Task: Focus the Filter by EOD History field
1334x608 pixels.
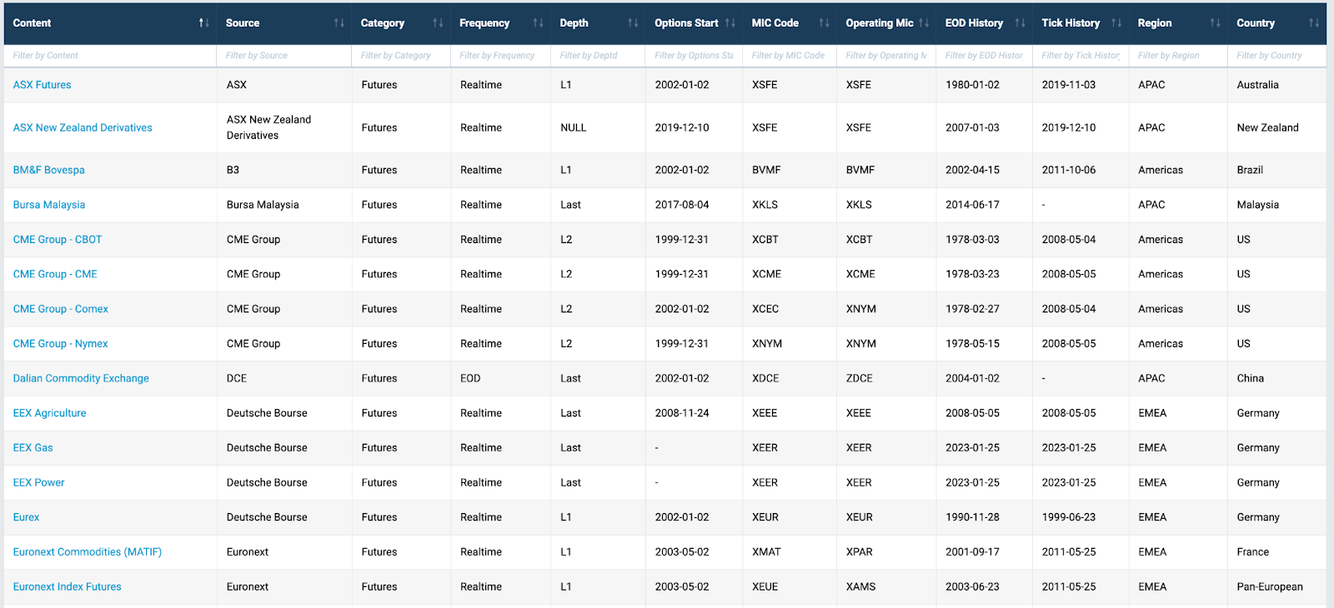Action: tap(984, 56)
